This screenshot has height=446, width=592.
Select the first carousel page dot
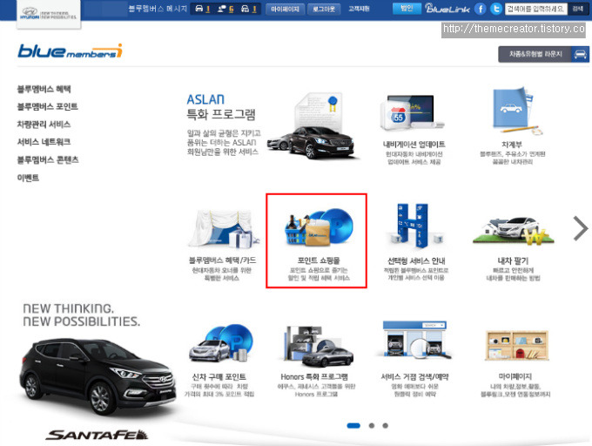click(353, 426)
